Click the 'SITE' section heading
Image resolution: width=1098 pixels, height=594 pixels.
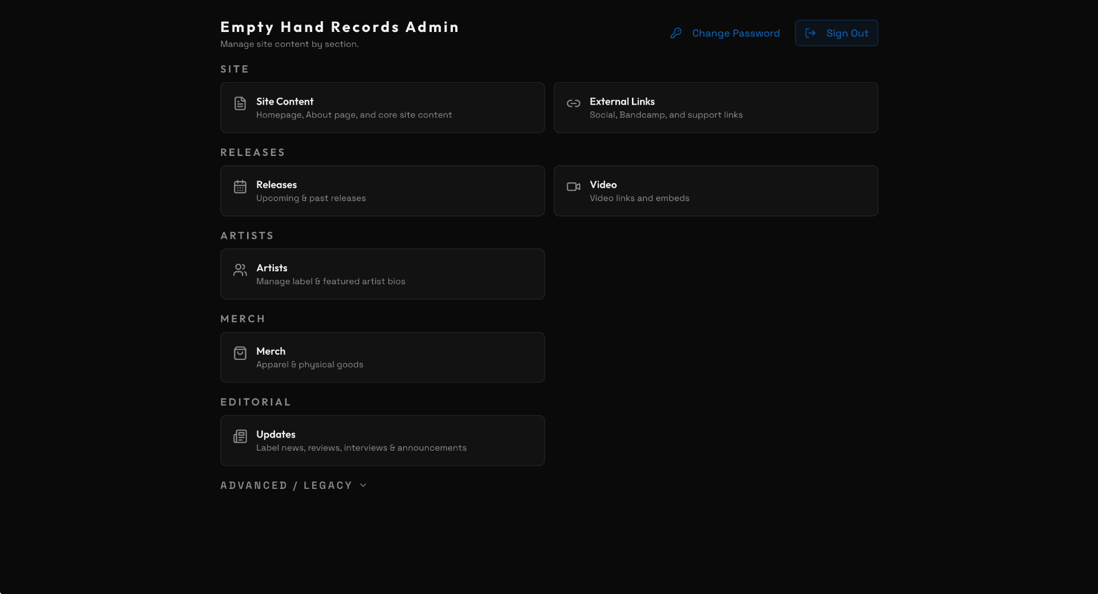click(x=234, y=69)
